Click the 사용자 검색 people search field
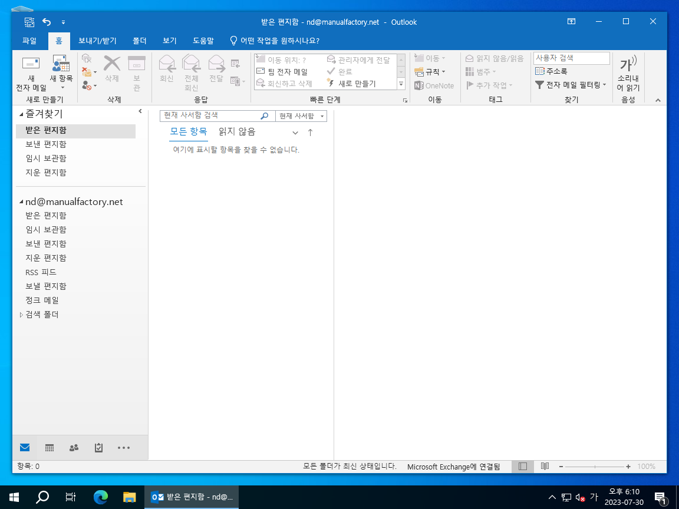 click(x=572, y=58)
